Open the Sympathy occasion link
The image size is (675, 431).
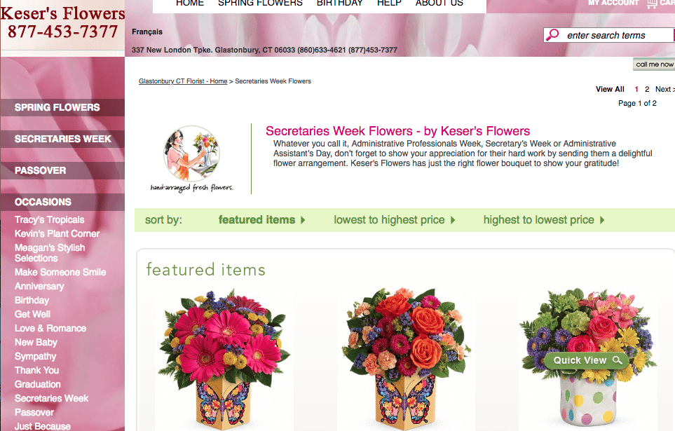tap(35, 357)
